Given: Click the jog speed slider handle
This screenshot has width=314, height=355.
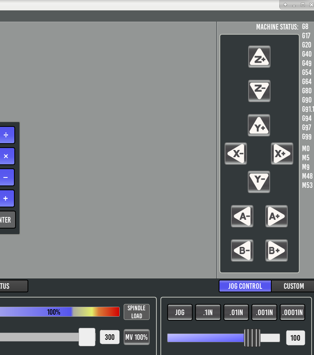Looking at the screenshot, I should point(252,338).
